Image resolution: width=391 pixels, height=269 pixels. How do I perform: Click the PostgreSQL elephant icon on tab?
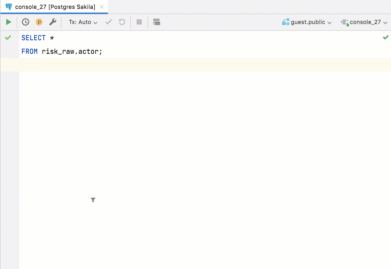[x=9, y=7]
